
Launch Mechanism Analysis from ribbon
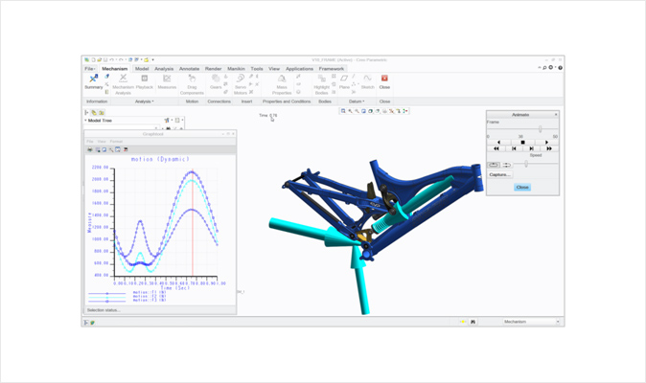(x=123, y=84)
